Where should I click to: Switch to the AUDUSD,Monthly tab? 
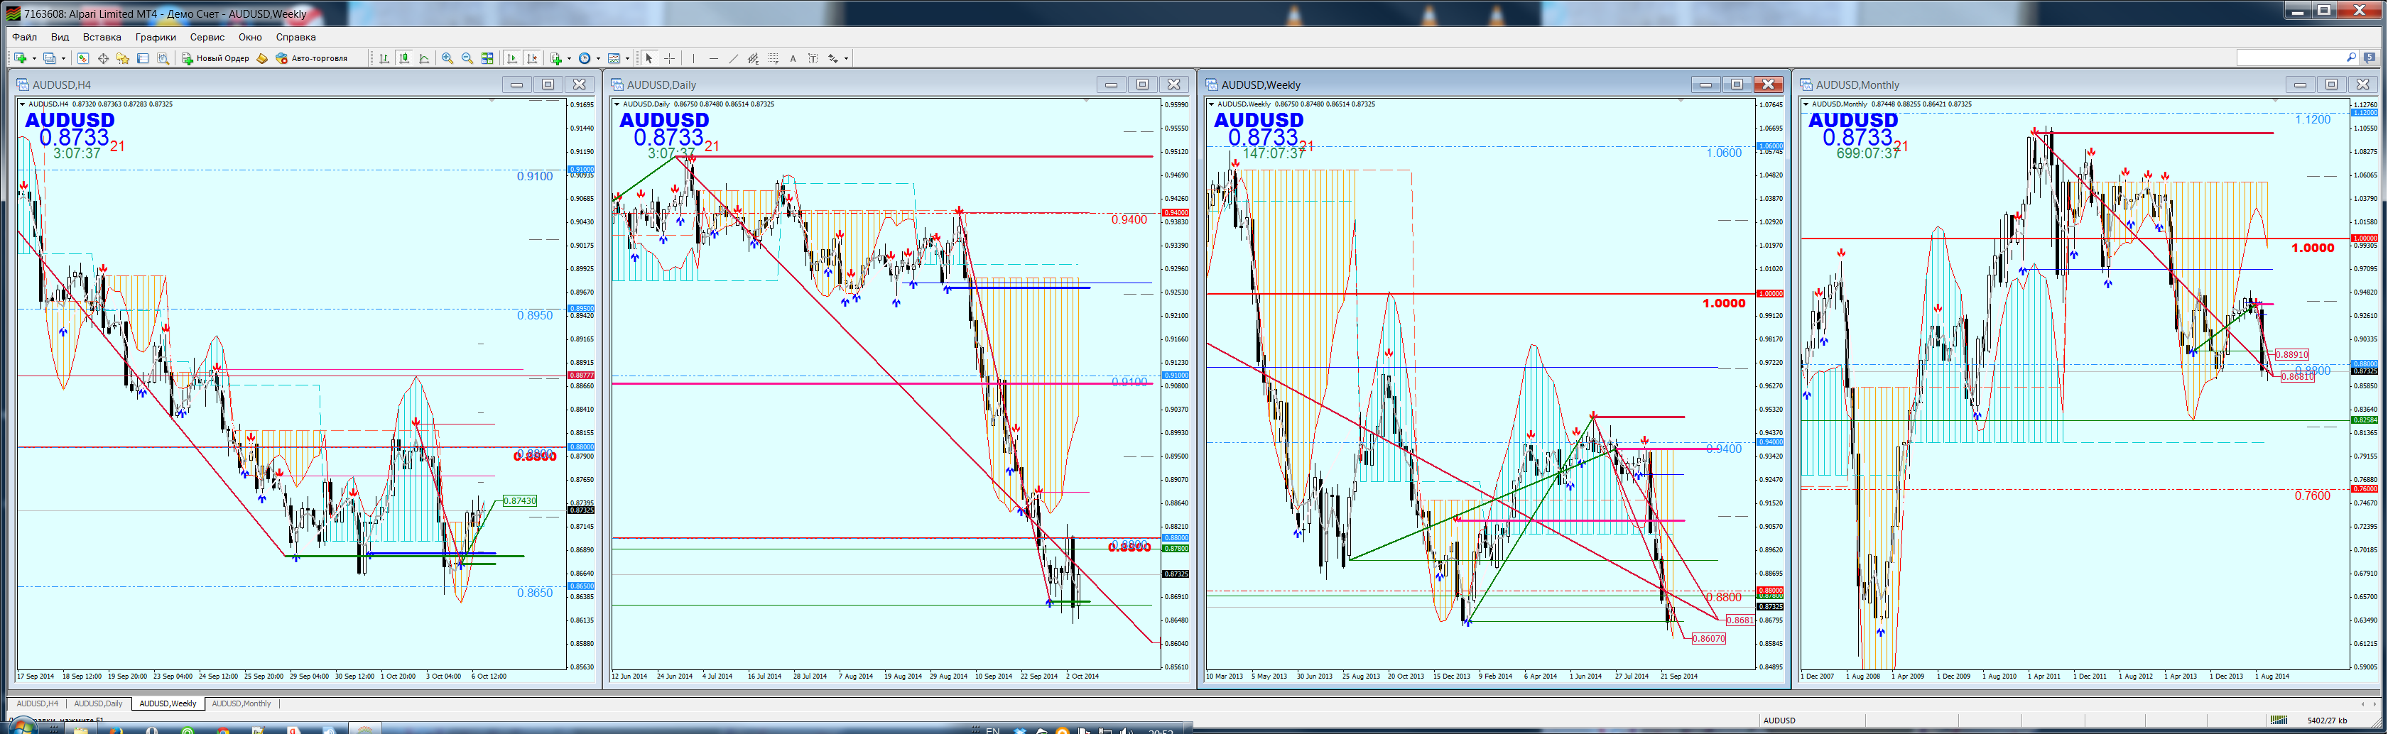click(x=241, y=703)
